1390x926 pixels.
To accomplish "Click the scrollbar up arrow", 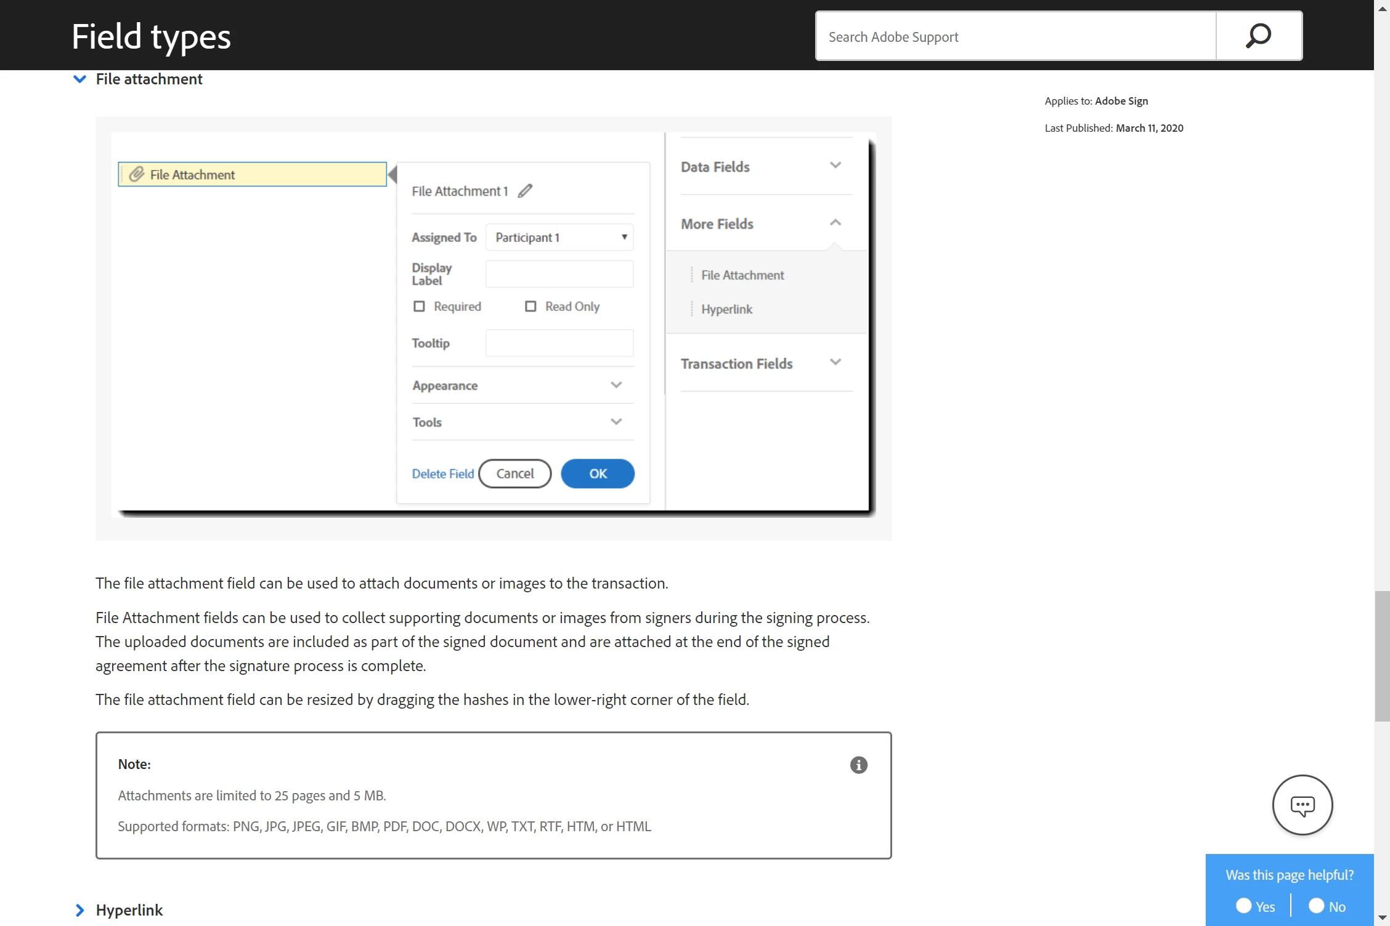I will tap(1382, 7).
